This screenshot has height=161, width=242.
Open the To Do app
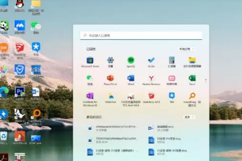coord(151,62)
